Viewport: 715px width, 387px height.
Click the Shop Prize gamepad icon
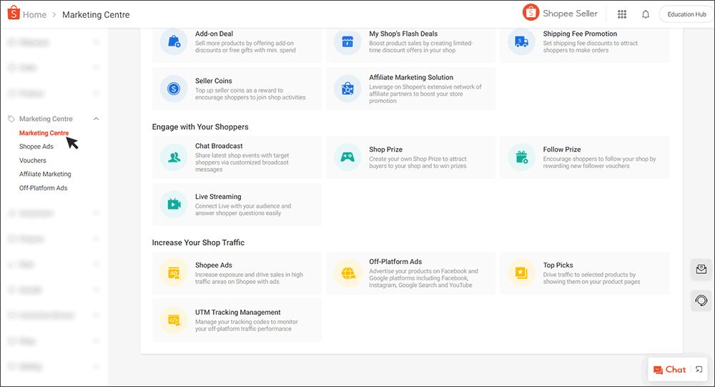347,157
